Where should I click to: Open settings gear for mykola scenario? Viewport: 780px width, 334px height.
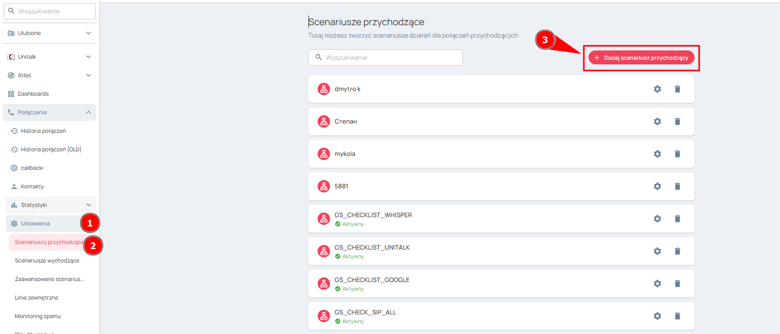(657, 154)
